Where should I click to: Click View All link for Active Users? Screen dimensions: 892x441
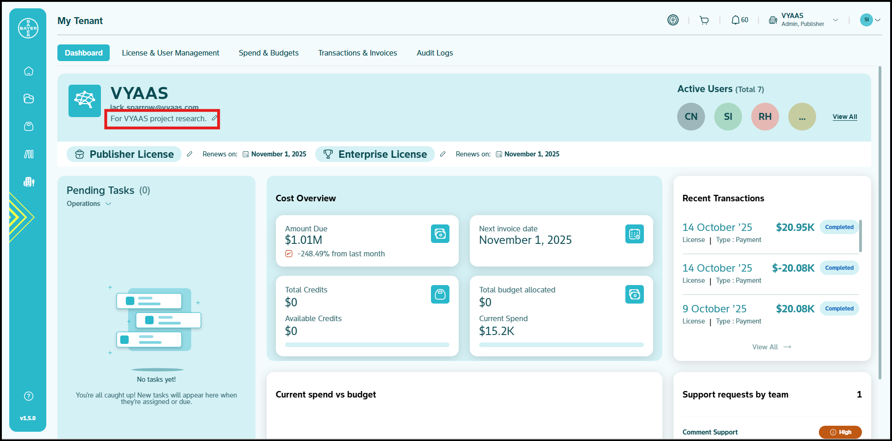(x=844, y=117)
